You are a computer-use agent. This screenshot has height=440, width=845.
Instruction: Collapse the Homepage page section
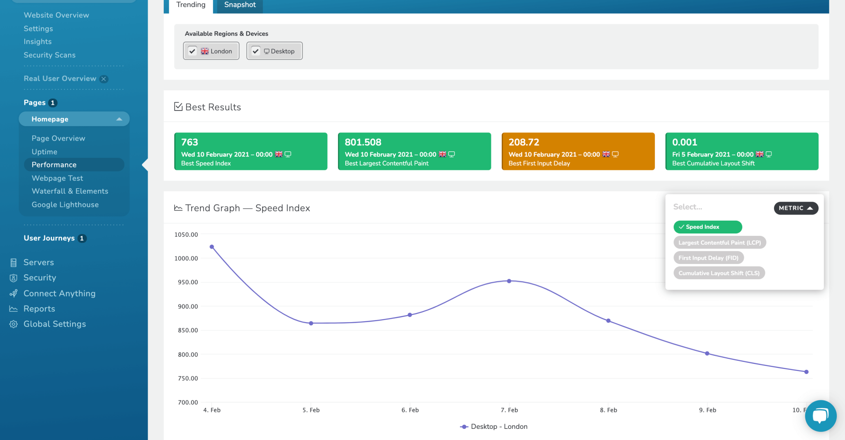coord(120,119)
